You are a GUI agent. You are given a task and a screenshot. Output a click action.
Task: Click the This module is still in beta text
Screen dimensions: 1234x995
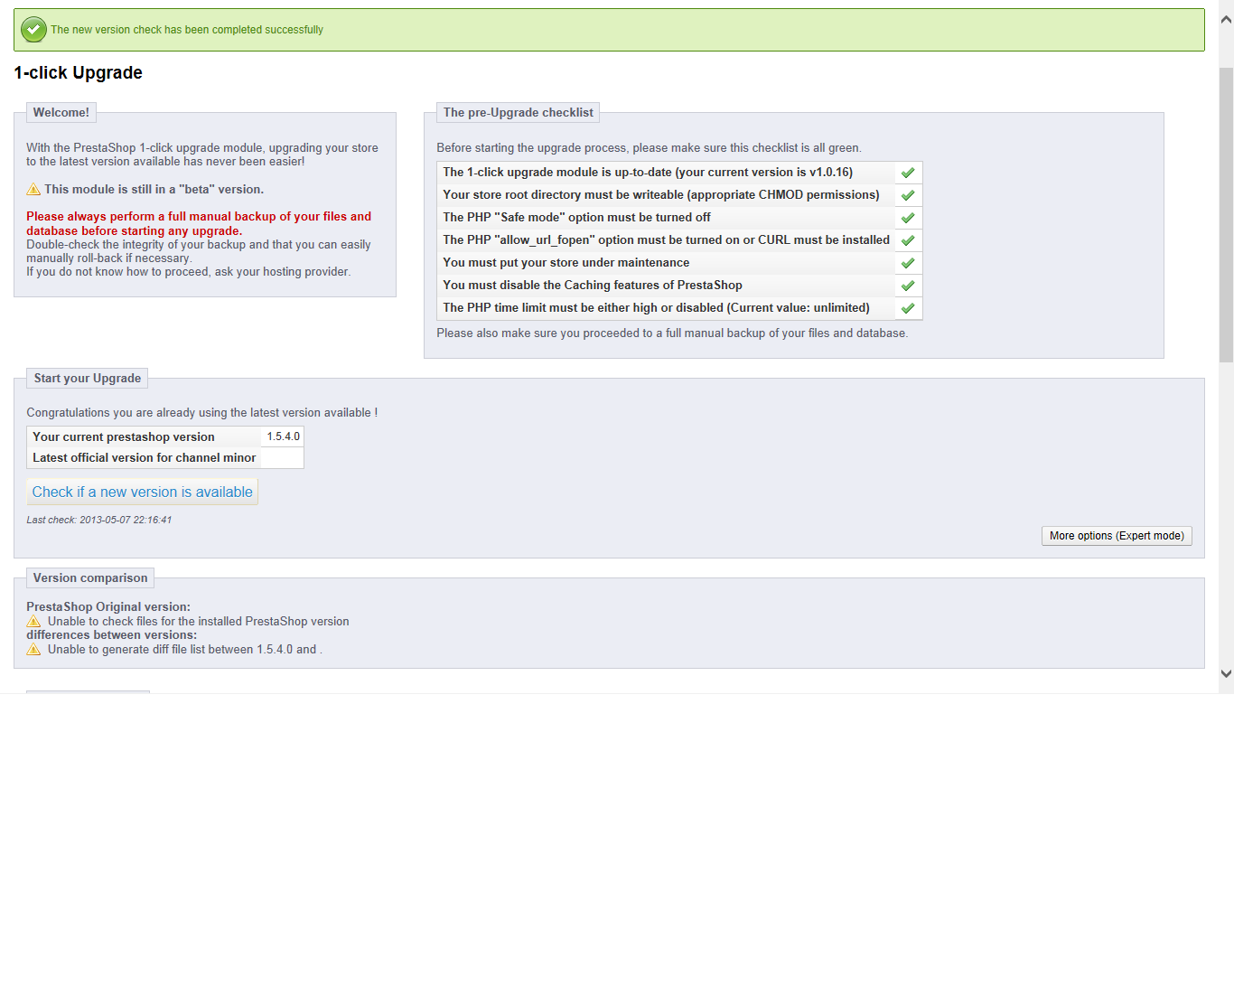click(154, 189)
